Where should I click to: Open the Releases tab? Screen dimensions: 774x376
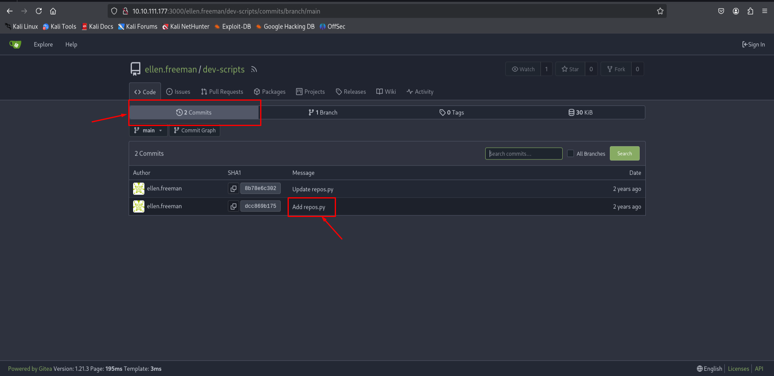[351, 92]
